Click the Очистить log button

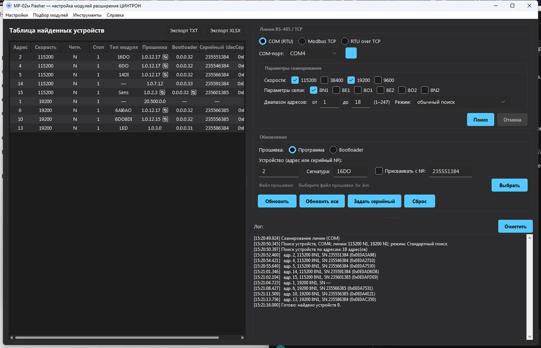[x=515, y=226]
